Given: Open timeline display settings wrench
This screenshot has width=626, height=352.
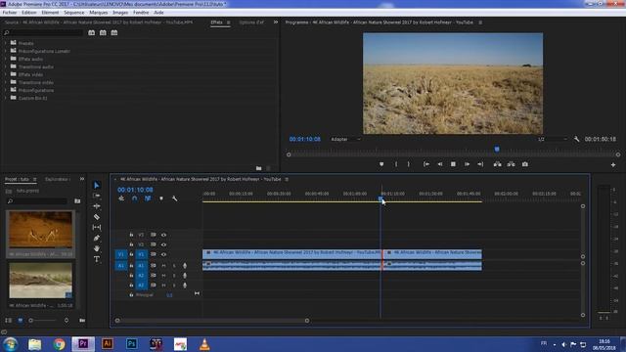Looking at the screenshot, I should pos(174,198).
